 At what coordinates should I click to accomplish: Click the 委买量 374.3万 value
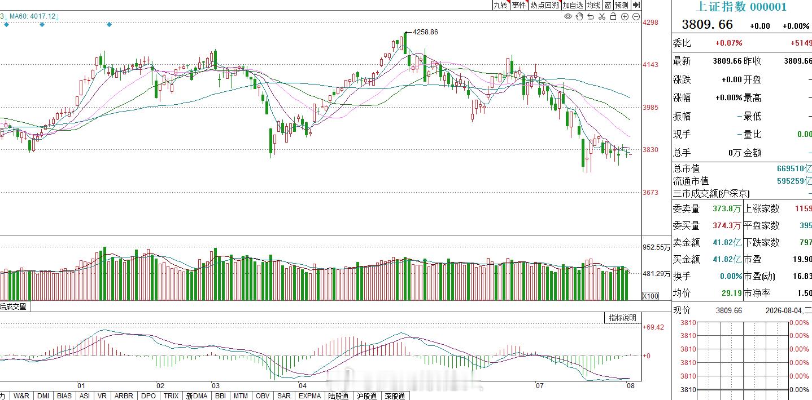728,225
